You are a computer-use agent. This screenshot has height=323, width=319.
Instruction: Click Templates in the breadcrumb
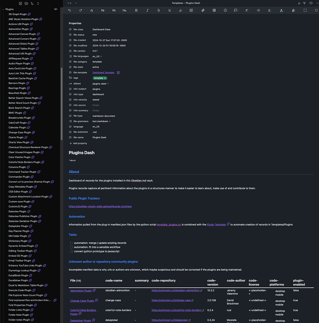(x=178, y=3)
